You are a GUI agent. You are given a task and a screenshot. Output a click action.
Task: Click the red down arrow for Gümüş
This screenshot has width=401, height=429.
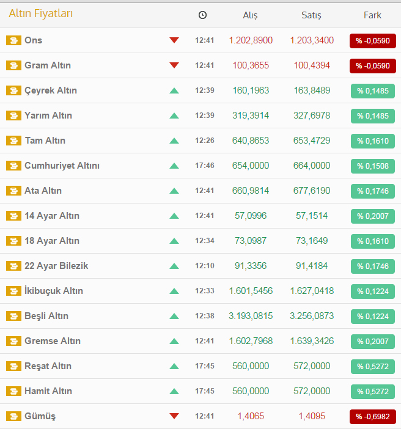click(174, 416)
